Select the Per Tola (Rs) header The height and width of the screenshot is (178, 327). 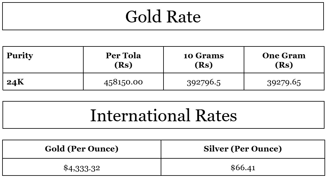click(x=123, y=60)
